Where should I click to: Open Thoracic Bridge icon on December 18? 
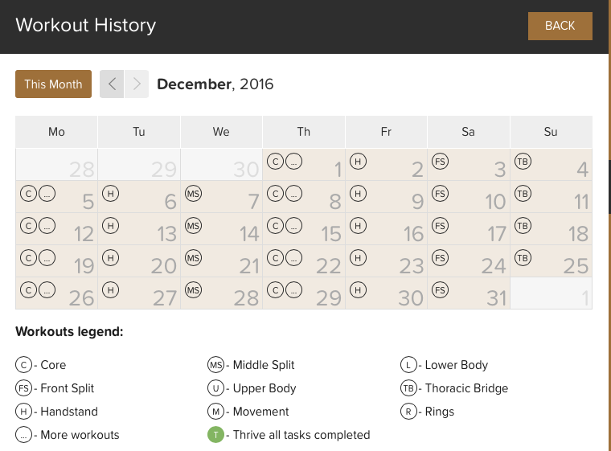click(x=523, y=226)
